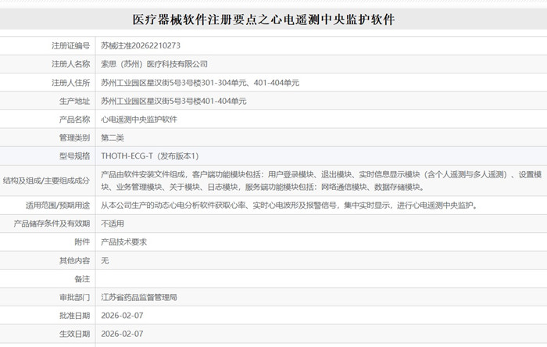547x347 pixels.
Task: Click address with 301-304单元、401-404单元
Action: (x=200, y=83)
